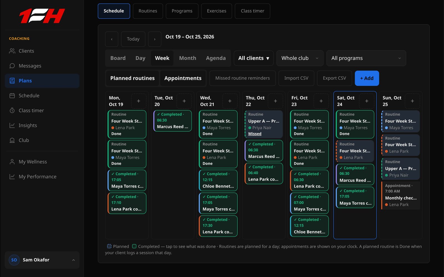Go to next week arrow

point(155,39)
